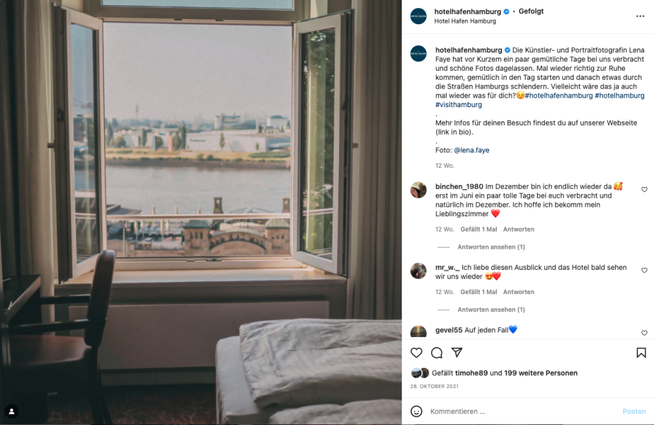Like the comment by gevel55
The height and width of the screenshot is (425, 654).
(644, 333)
